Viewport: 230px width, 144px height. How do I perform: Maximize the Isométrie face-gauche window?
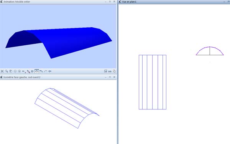pos(110,77)
